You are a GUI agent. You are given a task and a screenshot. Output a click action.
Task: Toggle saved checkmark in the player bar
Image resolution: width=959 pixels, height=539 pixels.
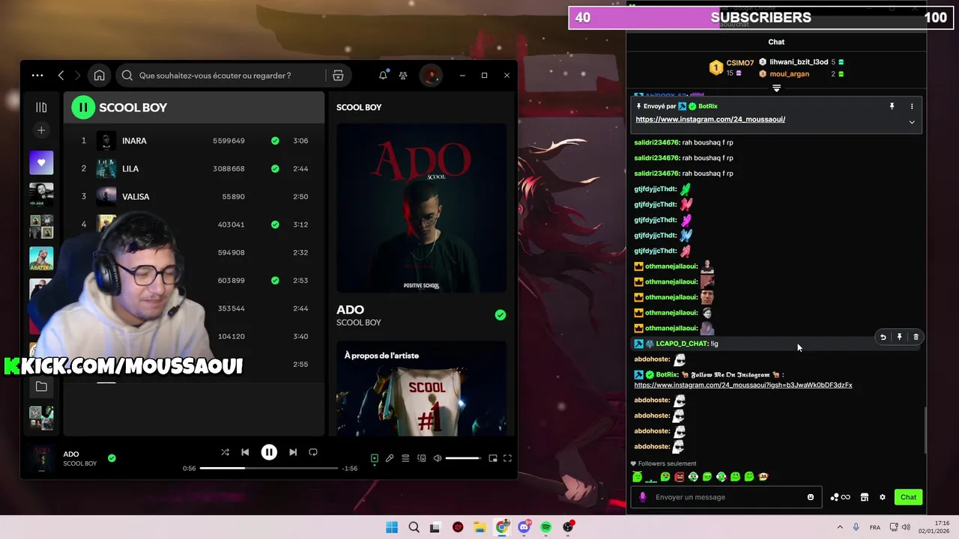point(112,458)
